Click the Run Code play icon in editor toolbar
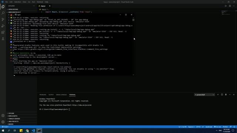 [x=226, y=6]
